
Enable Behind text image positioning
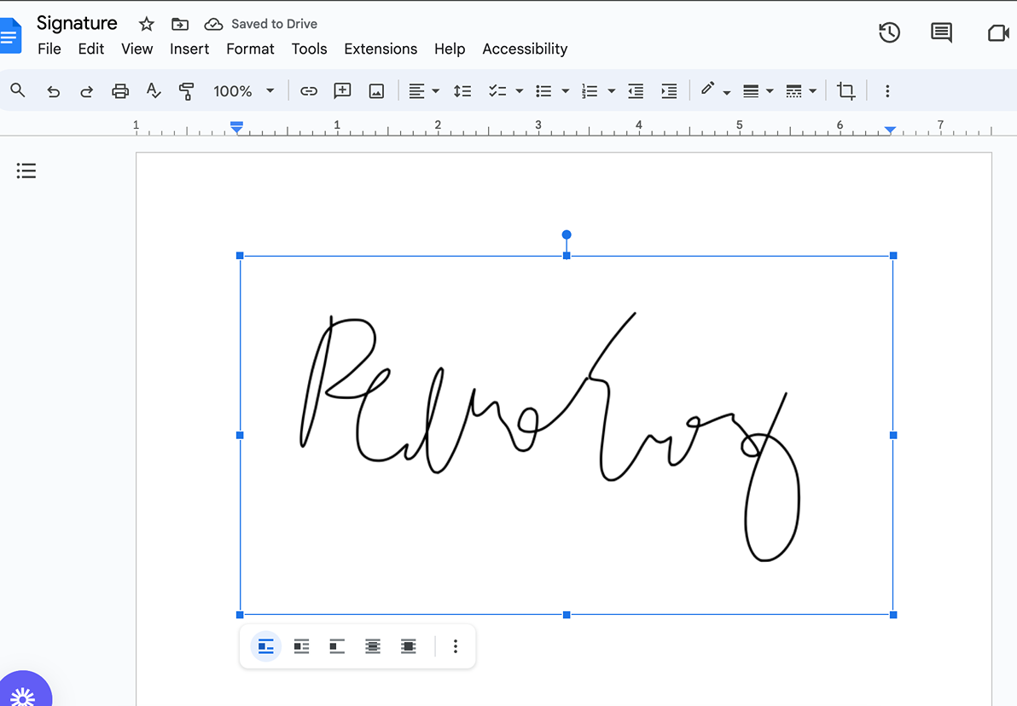tap(373, 646)
